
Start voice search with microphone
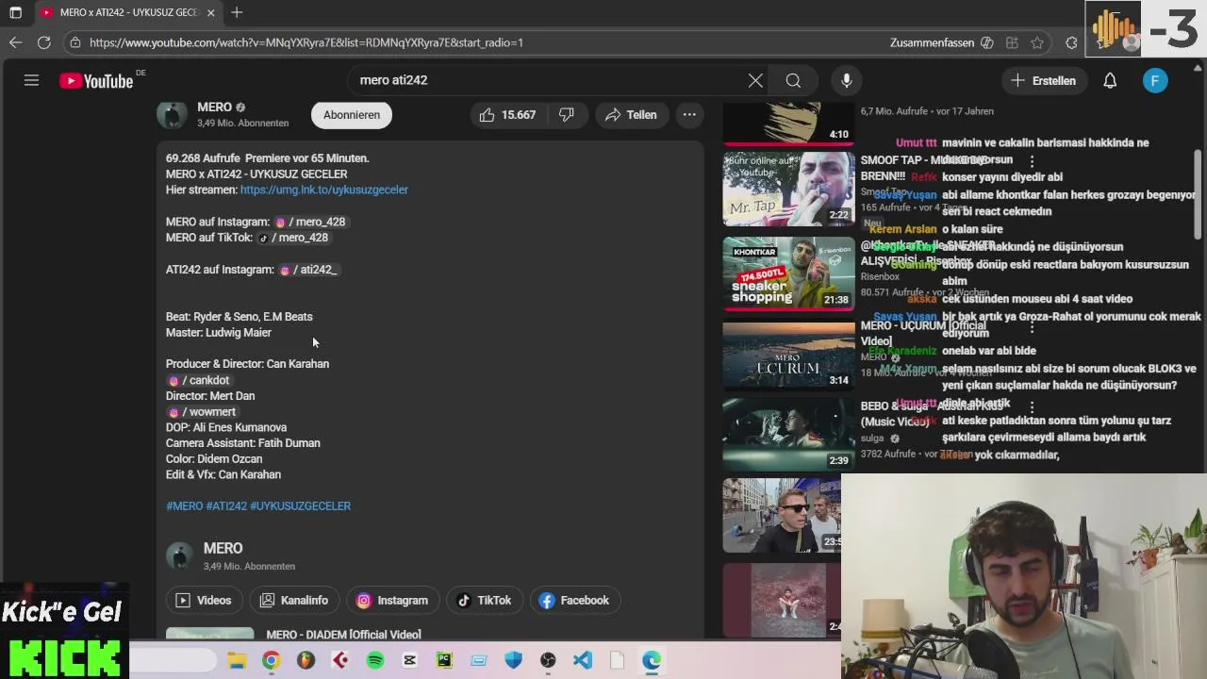(x=847, y=80)
